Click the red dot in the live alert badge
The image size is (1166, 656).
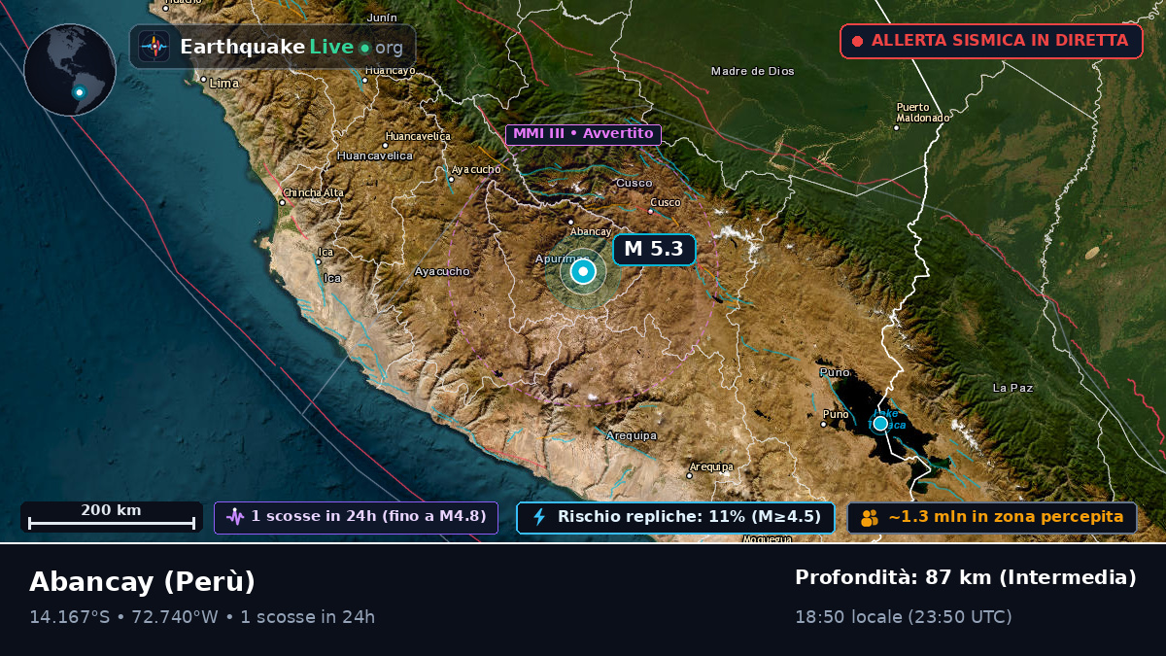pos(857,42)
